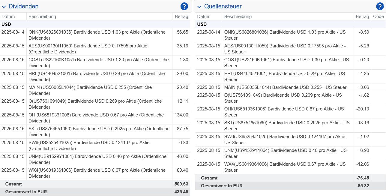Click UNM withholding tax amount -6.90
The image size is (386, 196).
pos(364,150)
